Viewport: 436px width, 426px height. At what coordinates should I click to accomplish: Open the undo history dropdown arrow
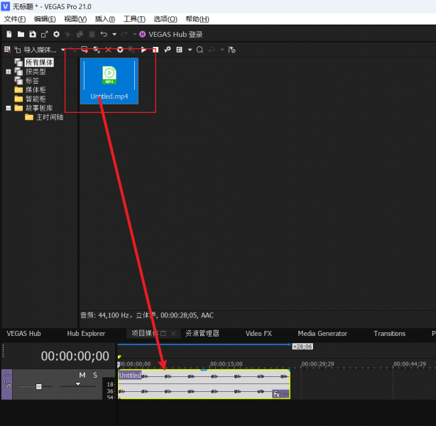pyautogui.click(x=114, y=34)
